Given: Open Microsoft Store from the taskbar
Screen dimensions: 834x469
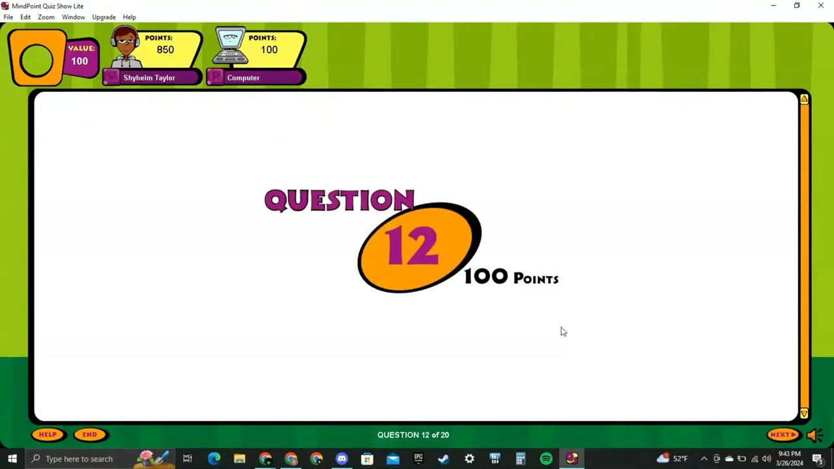Looking at the screenshot, I should 367,459.
